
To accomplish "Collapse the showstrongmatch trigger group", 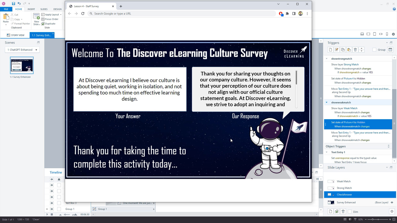I will pyautogui.click(x=326, y=58).
